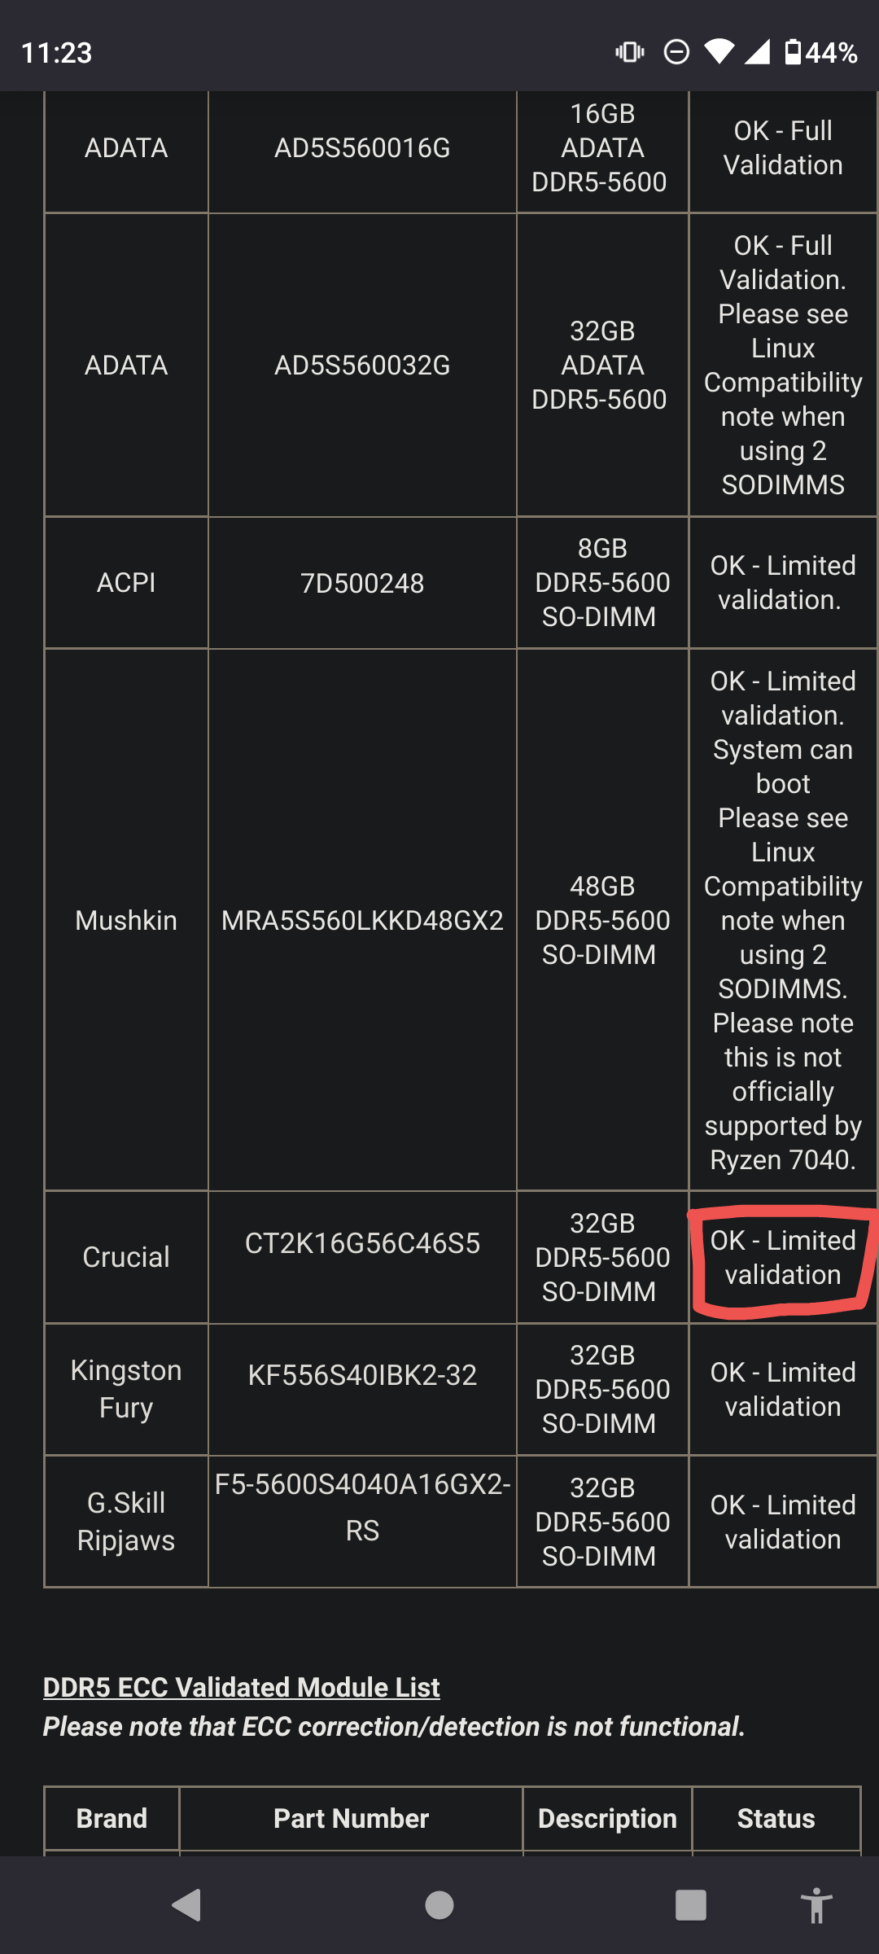This screenshot has height=1954, width=879.
Task: Tap the Part Number column header
Action: coord(352,1818)
